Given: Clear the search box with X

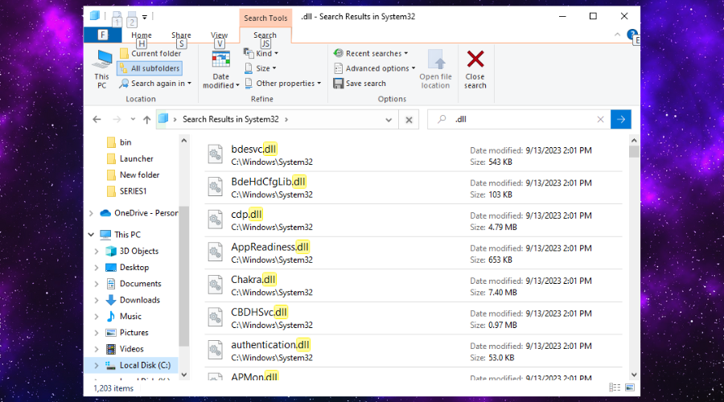Looking at the screenshot, I should click(x=600, y=120).
